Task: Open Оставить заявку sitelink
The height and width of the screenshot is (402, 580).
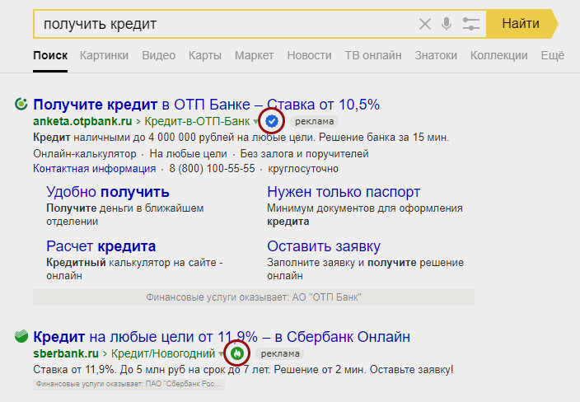Action: coord(324,246)
